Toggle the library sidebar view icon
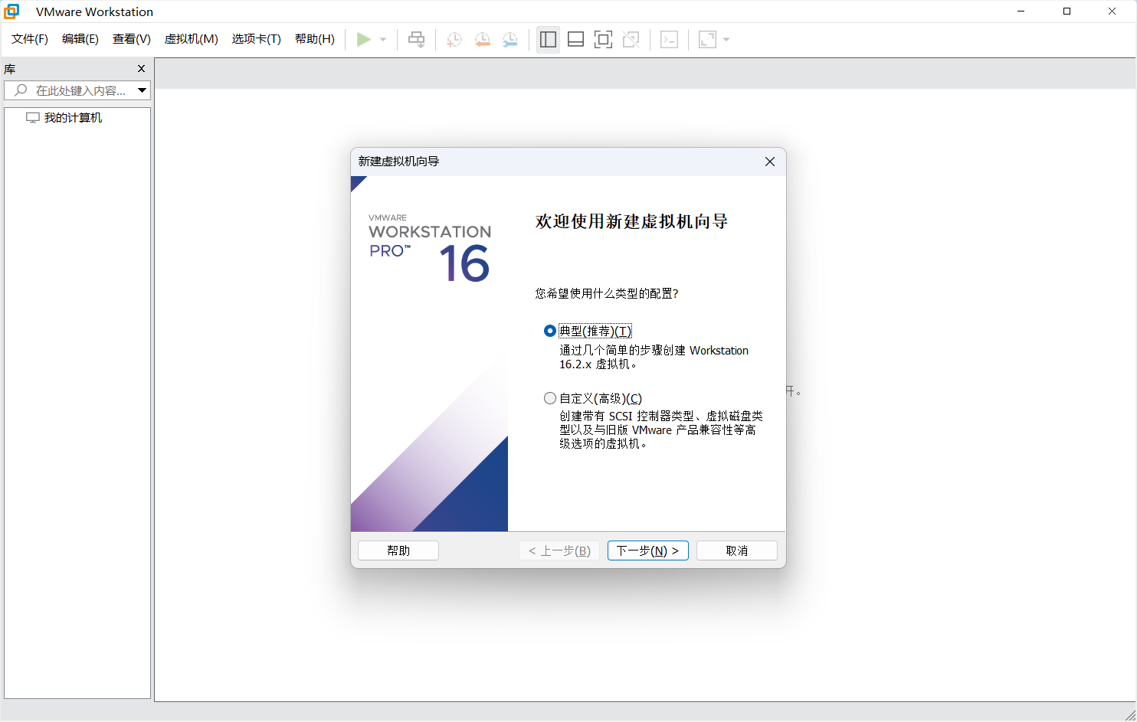The image size is (1137, 722). pos(548,39)
